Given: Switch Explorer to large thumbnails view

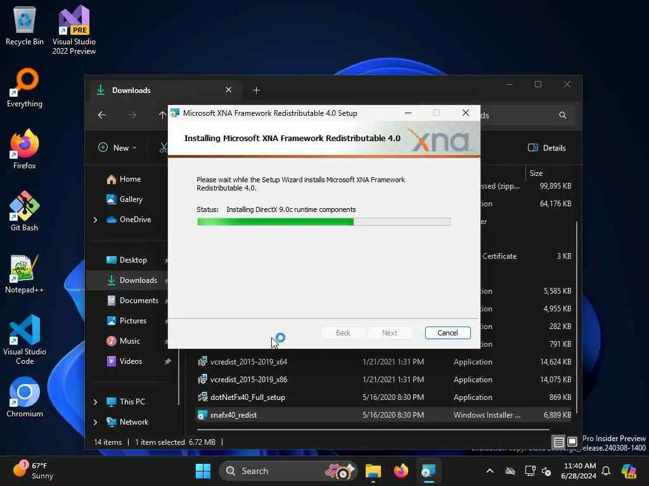Looking at the screenshot, I should coord(572,442).
